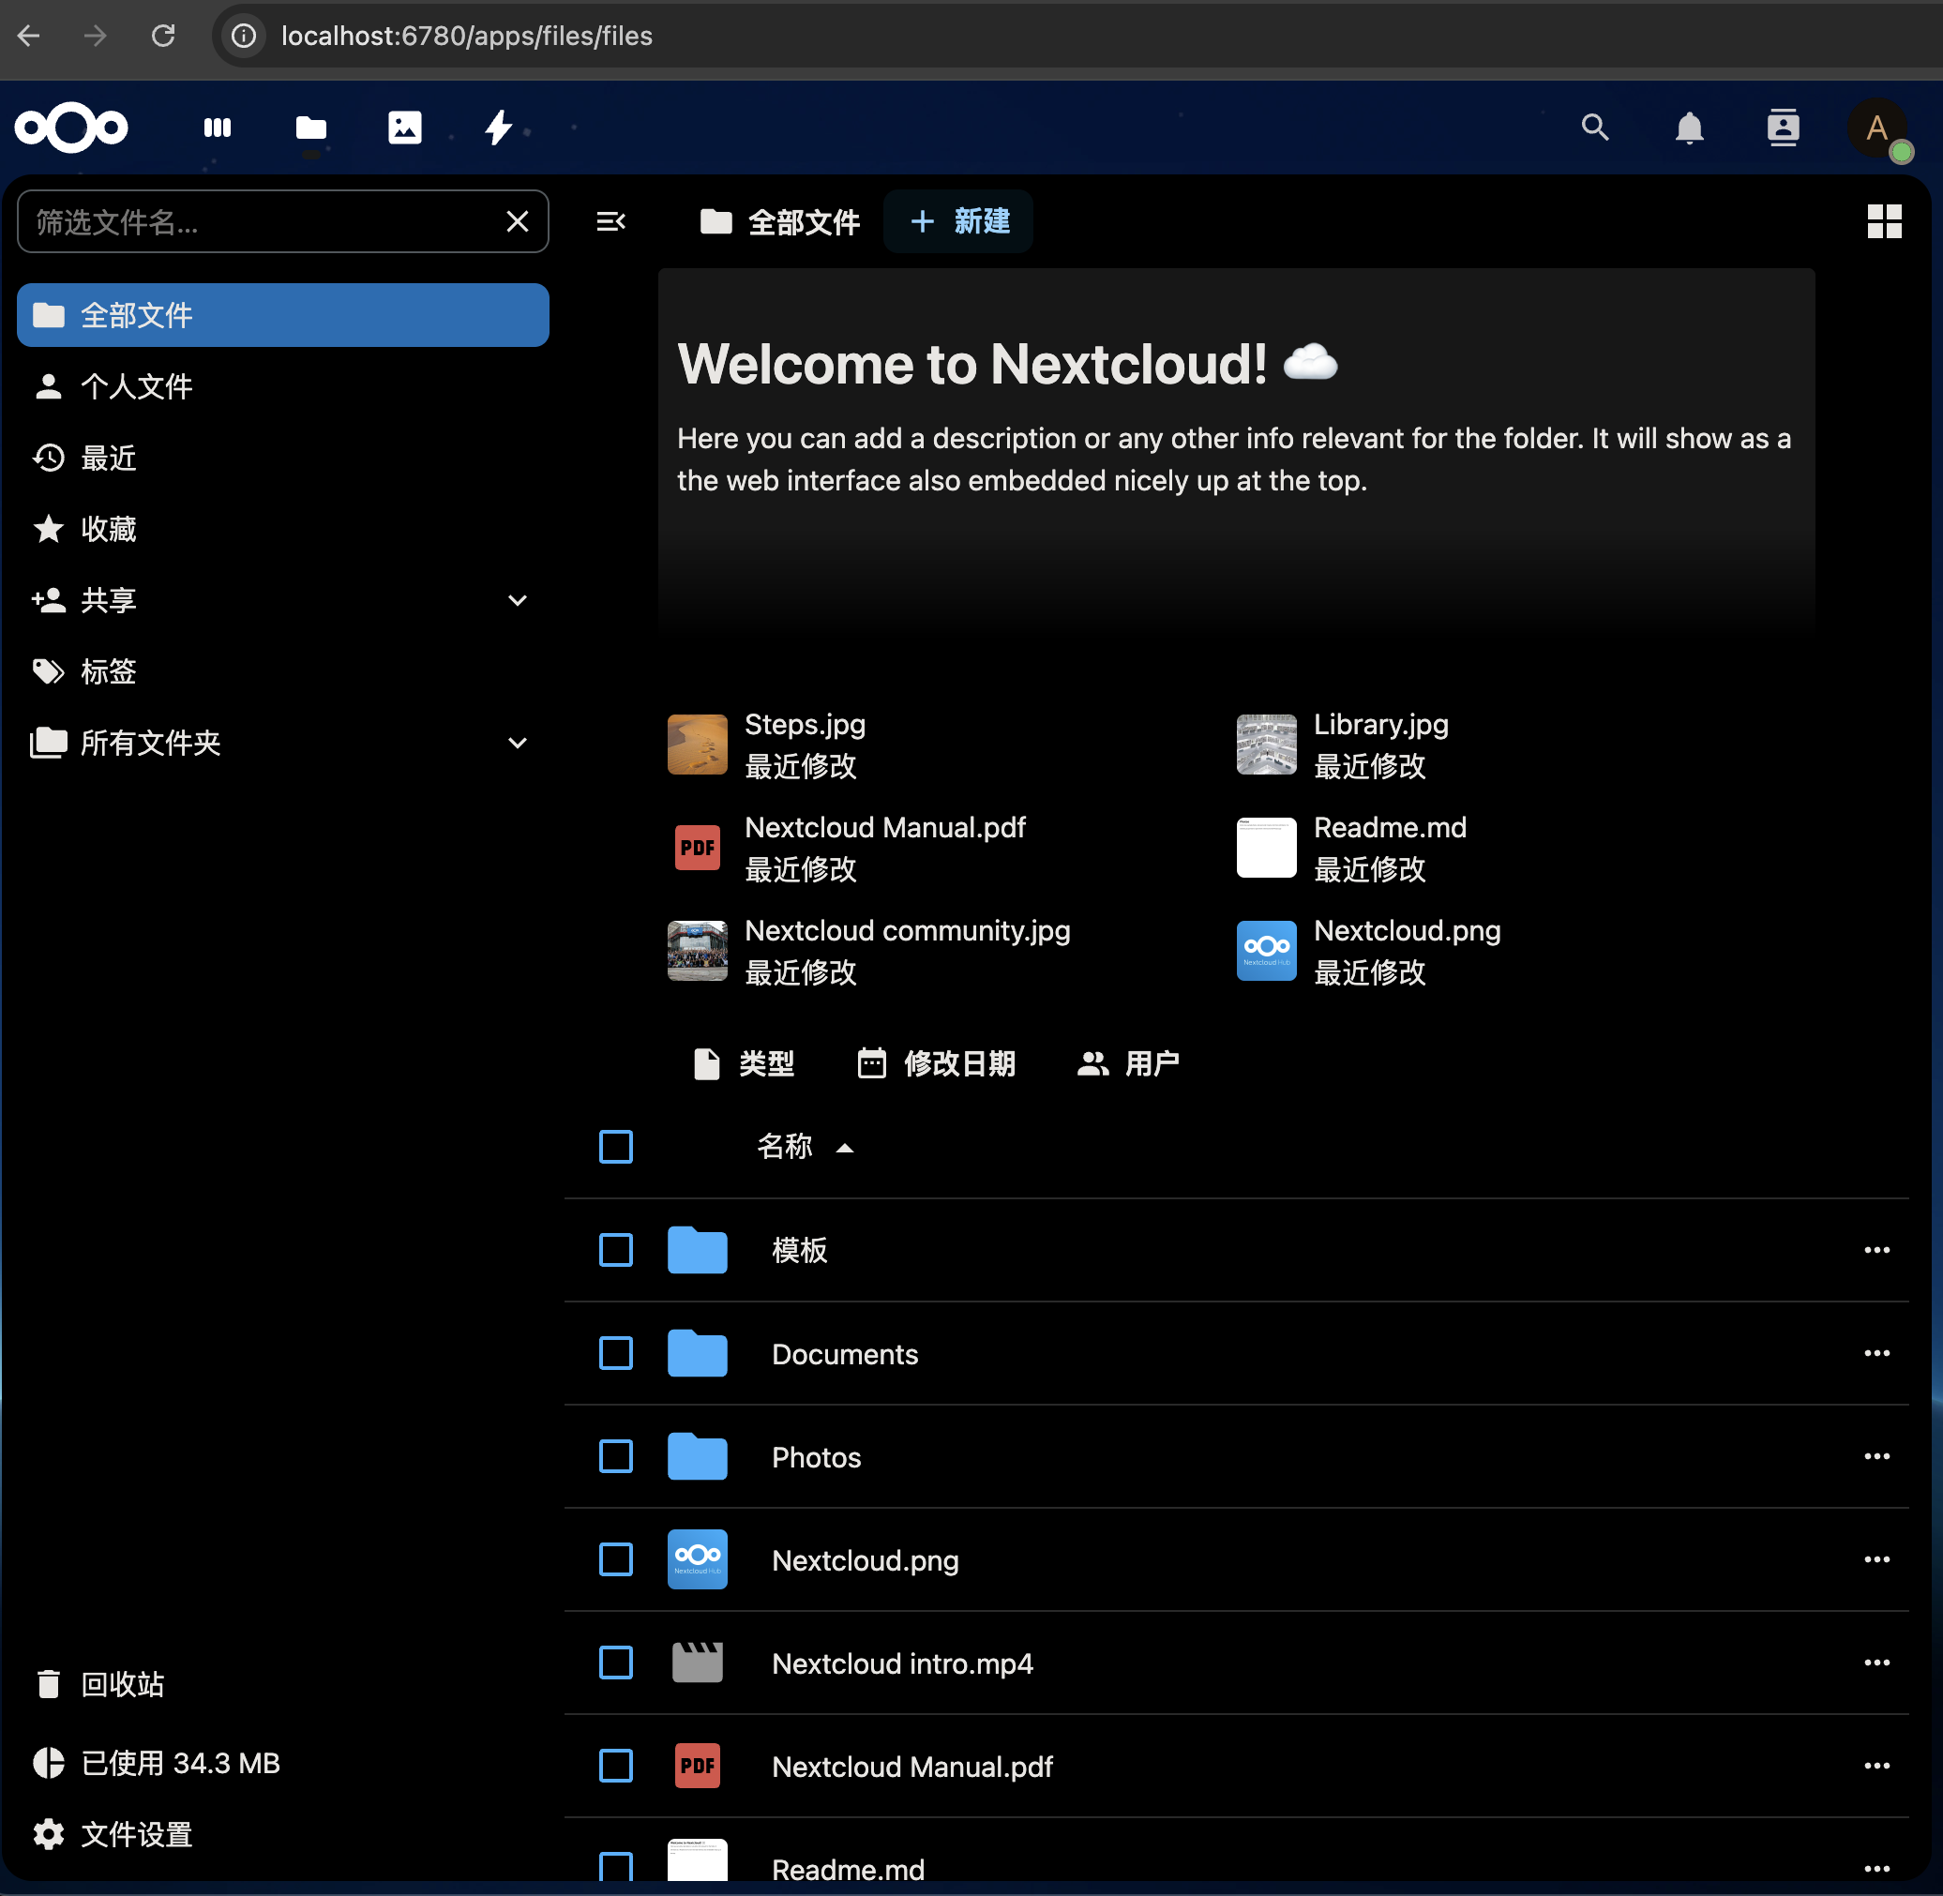Click browser reload button

pos(163,36)
